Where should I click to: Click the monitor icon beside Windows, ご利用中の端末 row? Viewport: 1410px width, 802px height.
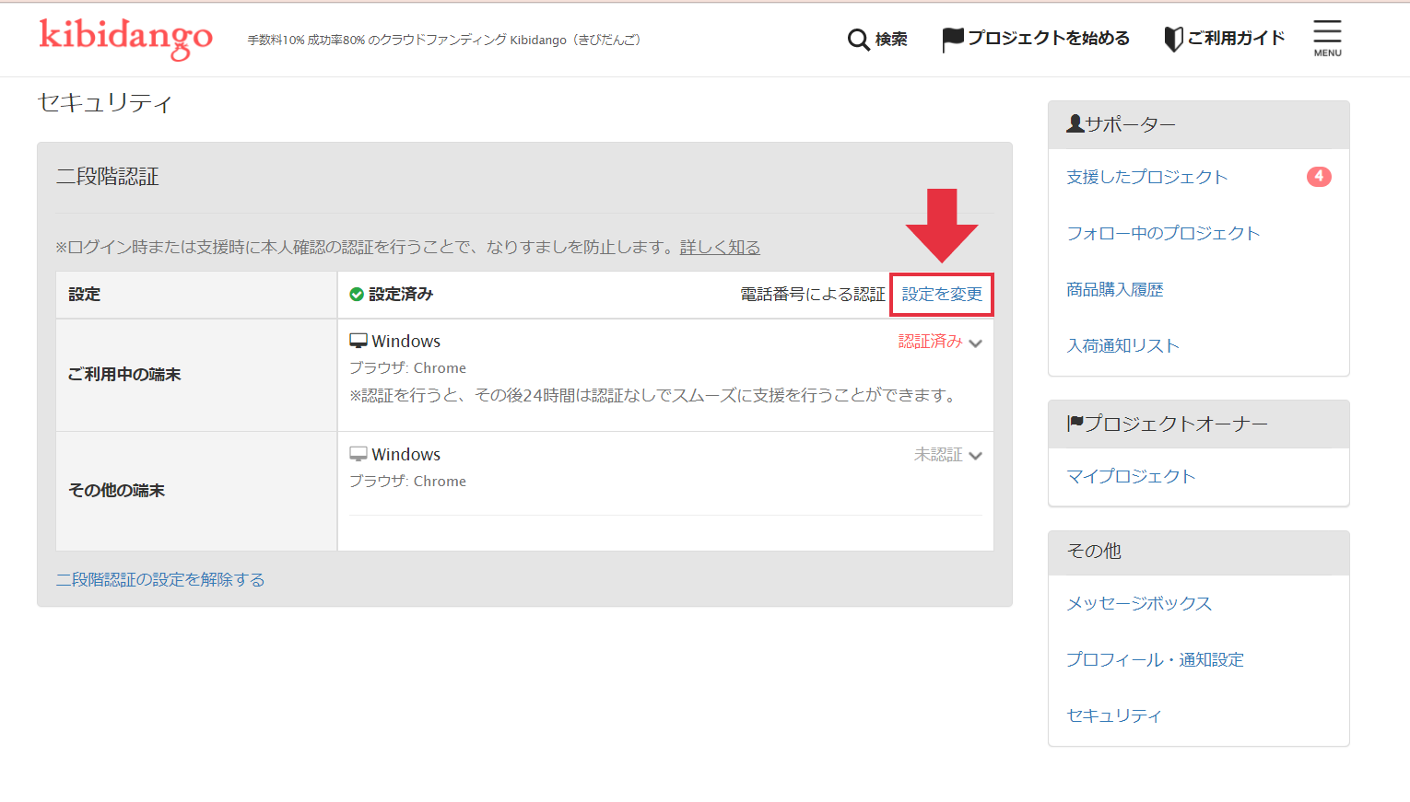[358, 341]
